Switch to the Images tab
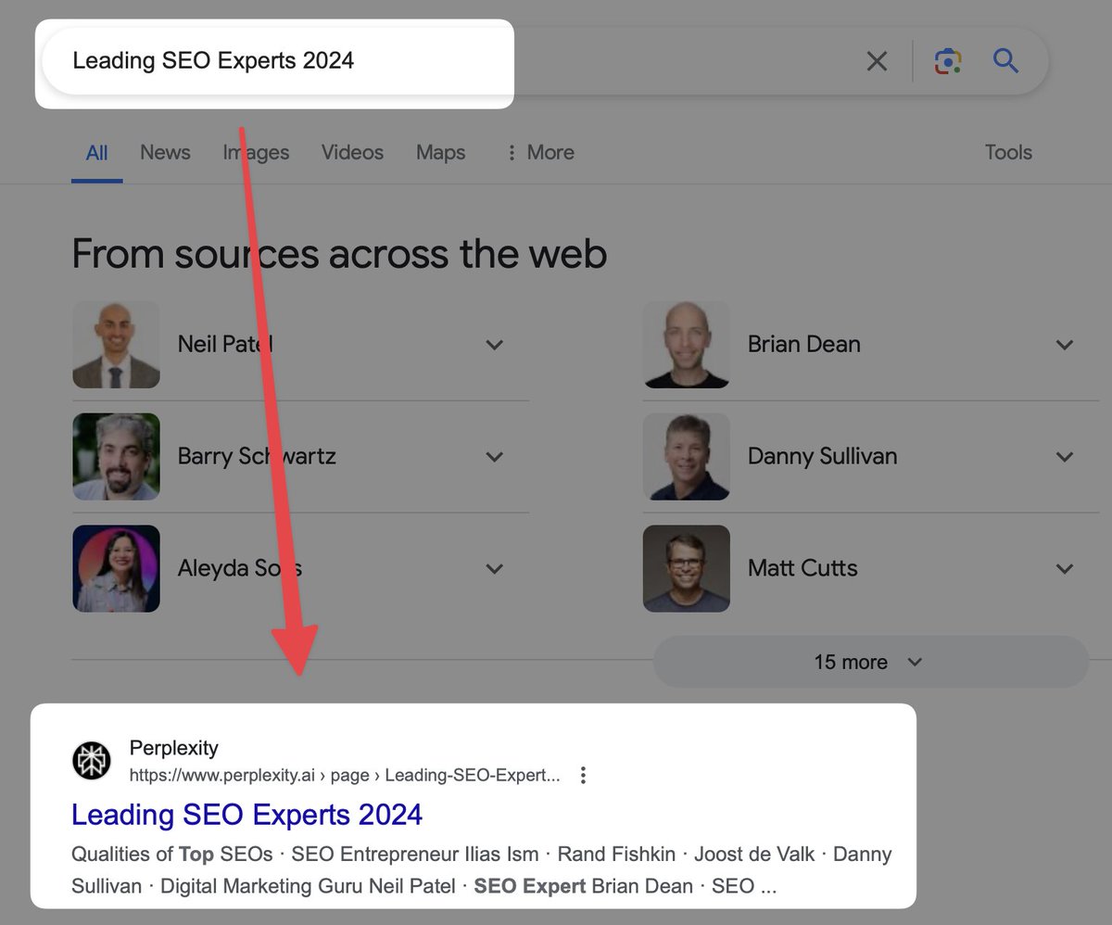Viewport: 1112px width, 925px height. (256, 153)
